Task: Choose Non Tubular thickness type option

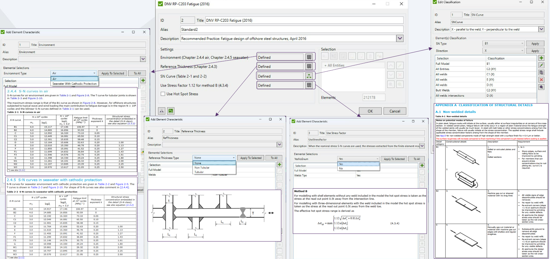Action: tap(214, 168)
